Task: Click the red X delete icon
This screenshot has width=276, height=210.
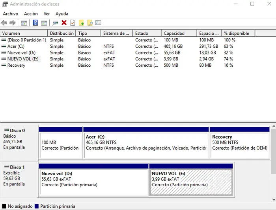Action: 64,23
